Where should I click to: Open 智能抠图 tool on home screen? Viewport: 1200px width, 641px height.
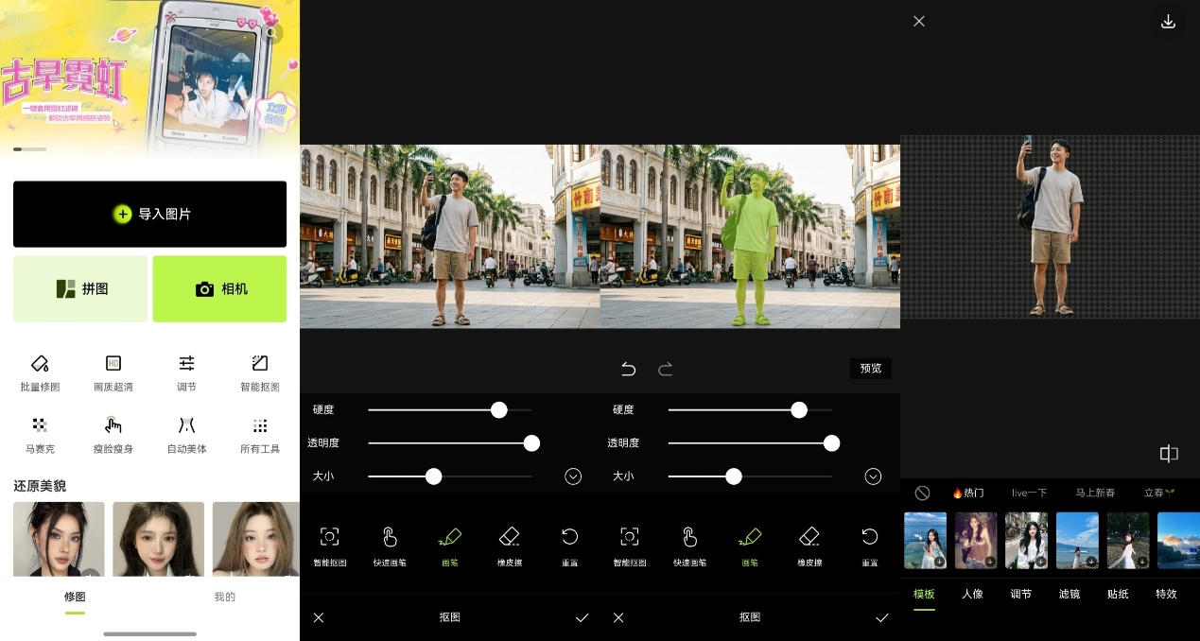coord(260,373)
